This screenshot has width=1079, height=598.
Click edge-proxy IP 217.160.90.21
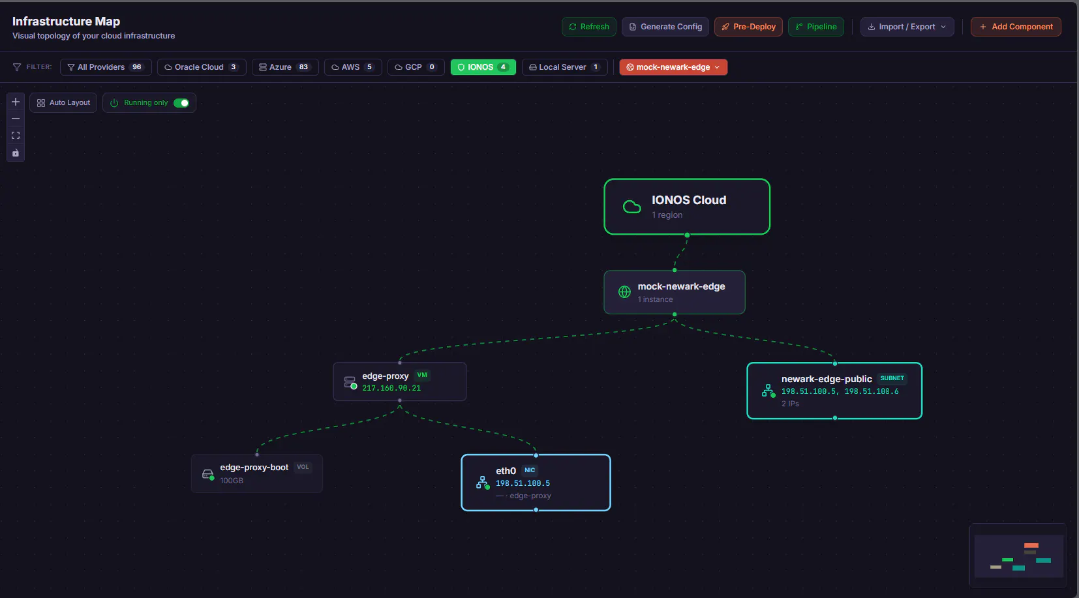[x=391, y=388]
